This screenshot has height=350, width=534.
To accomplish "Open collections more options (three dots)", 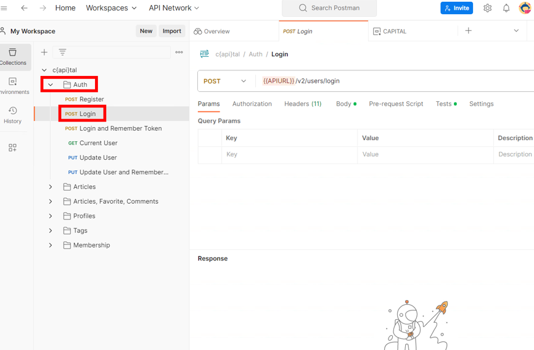I will 179,52.
